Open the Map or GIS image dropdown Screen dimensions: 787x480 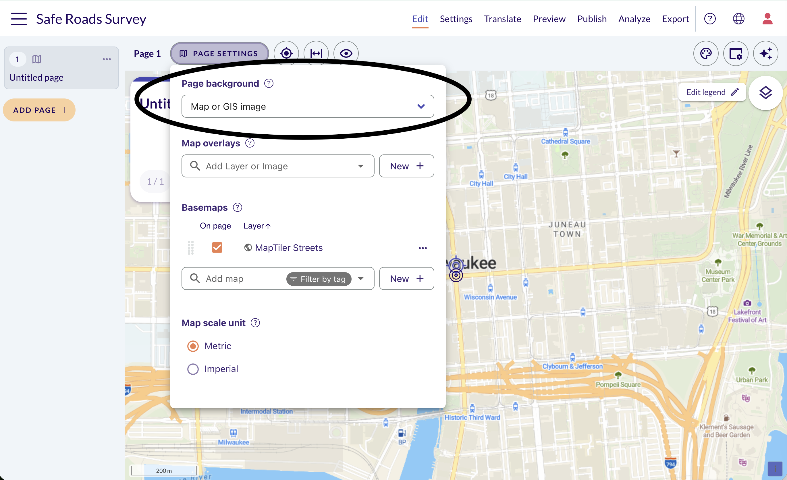point(308,106)
